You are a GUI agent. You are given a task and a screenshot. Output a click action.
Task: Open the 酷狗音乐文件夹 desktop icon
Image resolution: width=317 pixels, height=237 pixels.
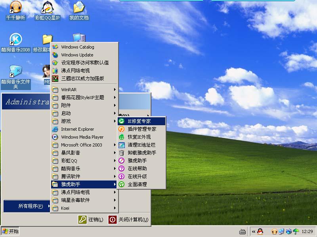point(15,71)
